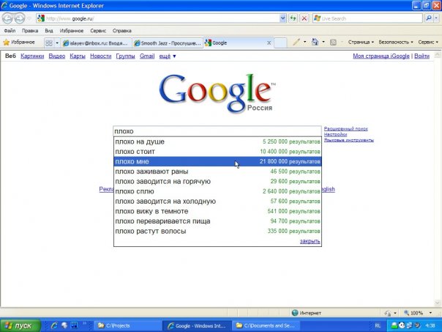Click the Stop loading red X icon

click(304, 18)
